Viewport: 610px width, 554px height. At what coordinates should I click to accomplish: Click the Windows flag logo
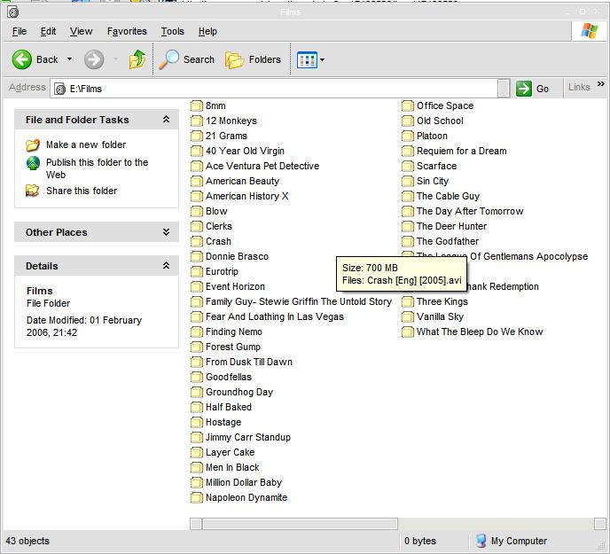click(590, 31)
